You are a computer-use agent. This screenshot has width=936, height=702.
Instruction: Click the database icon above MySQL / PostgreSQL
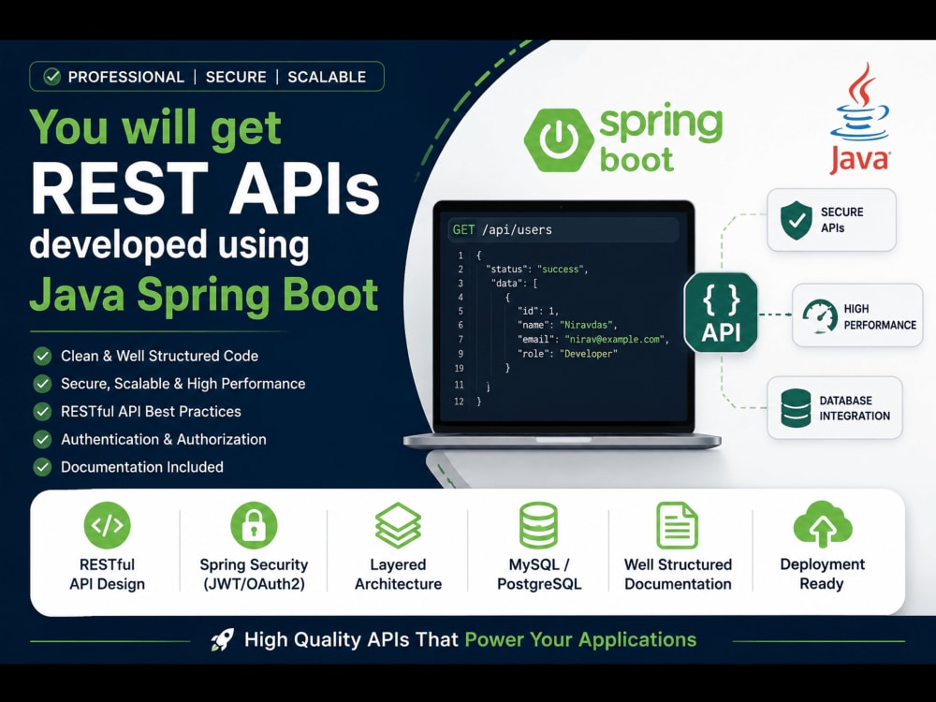(538, 525)
